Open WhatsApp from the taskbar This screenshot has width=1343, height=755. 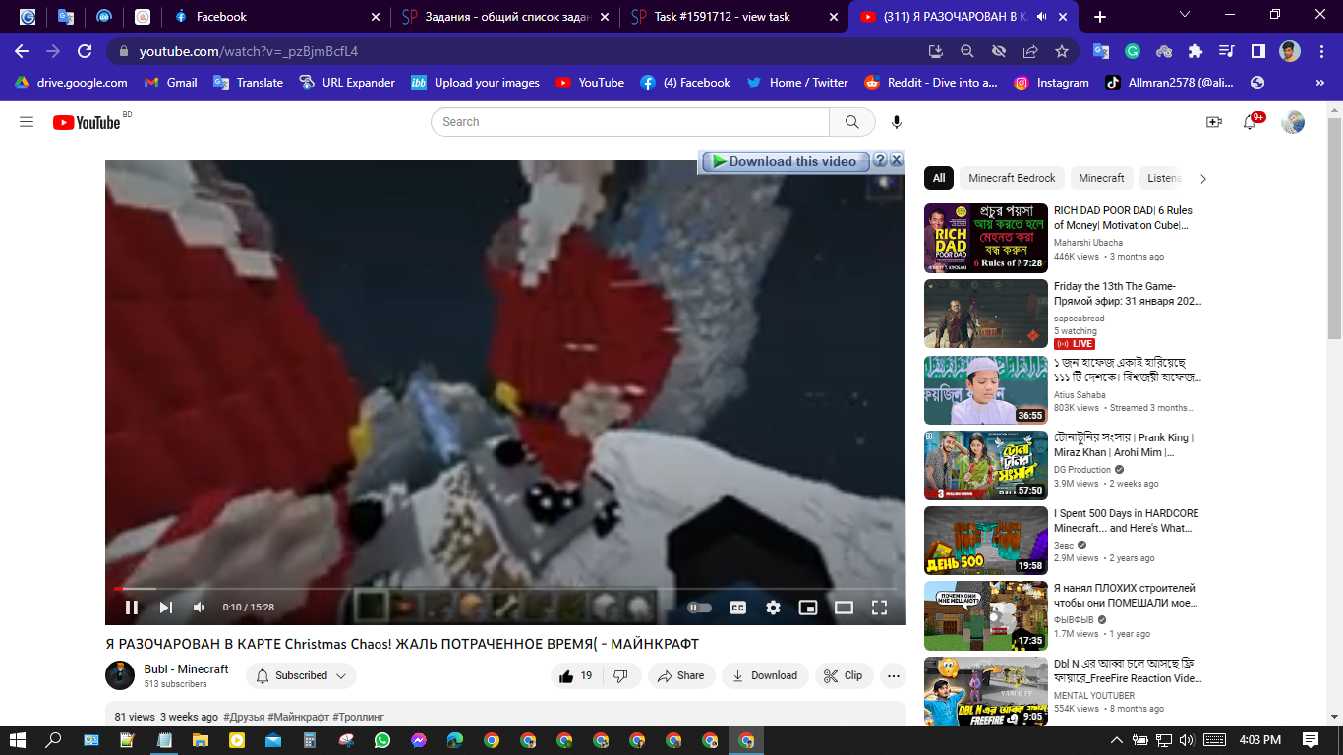pos(382,740)
